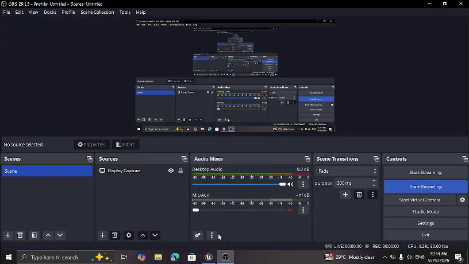This screenshot has height=264, width=469.
Task: Open the Tools menu
Action: [x=125, y=12]
